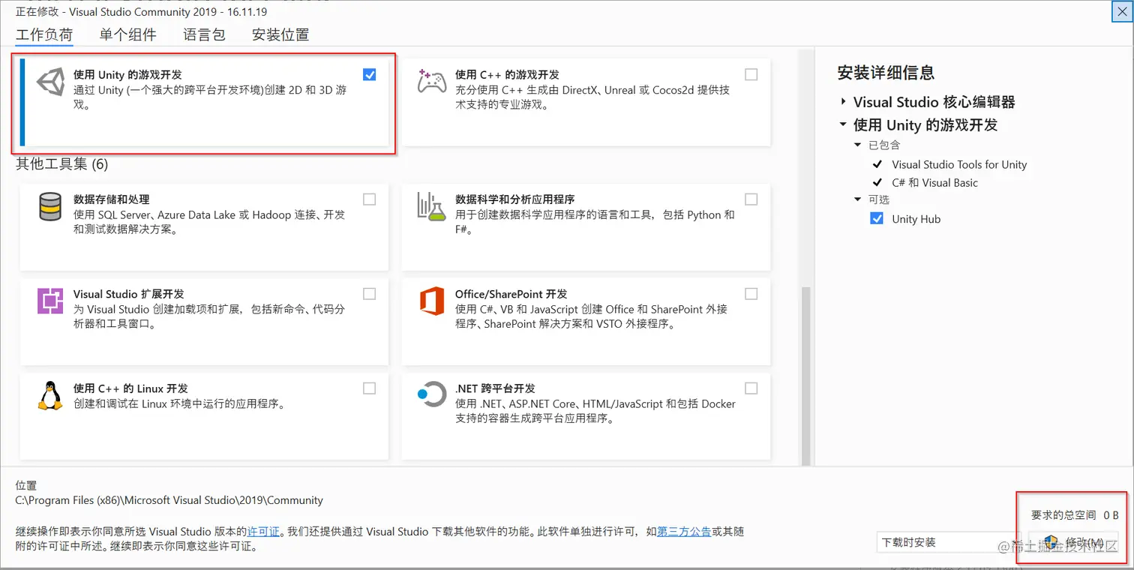The image size is (1134, 570).
Task: Select 使用 C++ 的 Linux 开发 checkbox
Action: [x=369, y=388]
